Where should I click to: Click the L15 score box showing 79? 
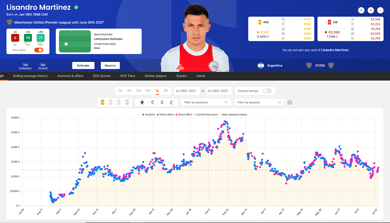28,37
